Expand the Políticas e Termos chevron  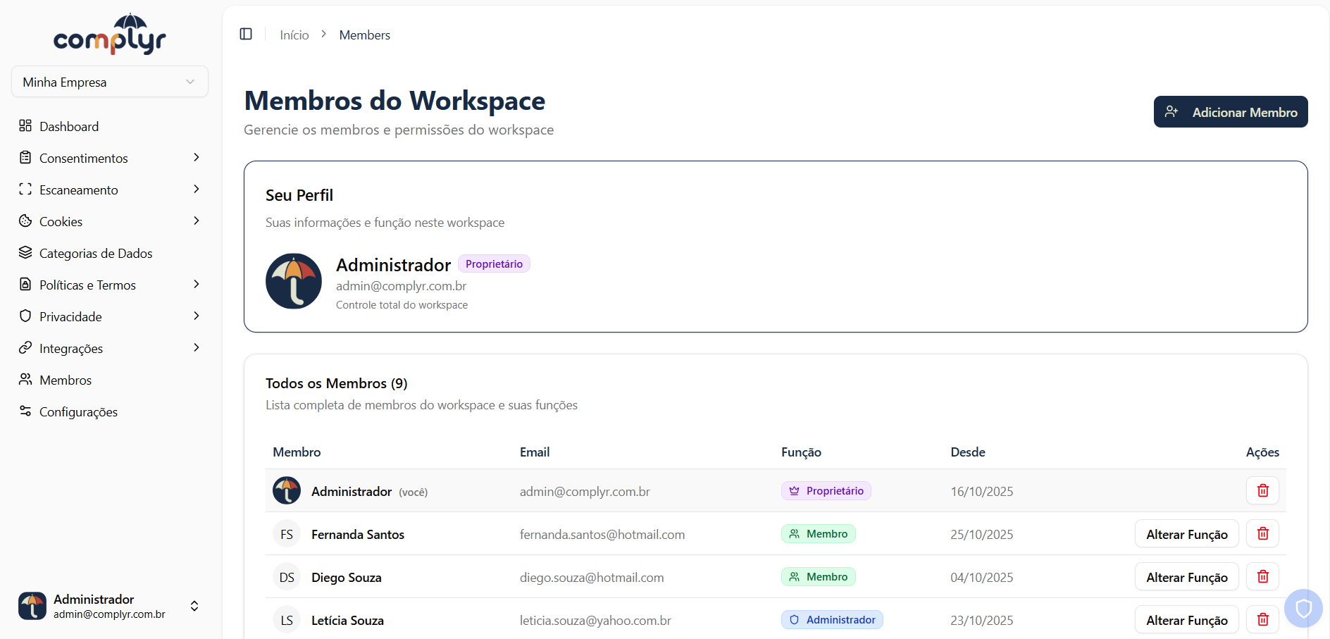click(x=196, y=285)
